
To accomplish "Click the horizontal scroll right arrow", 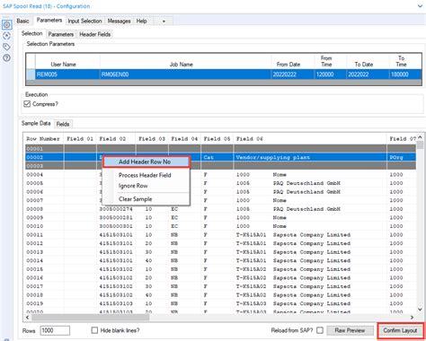I will pos(413,317).
